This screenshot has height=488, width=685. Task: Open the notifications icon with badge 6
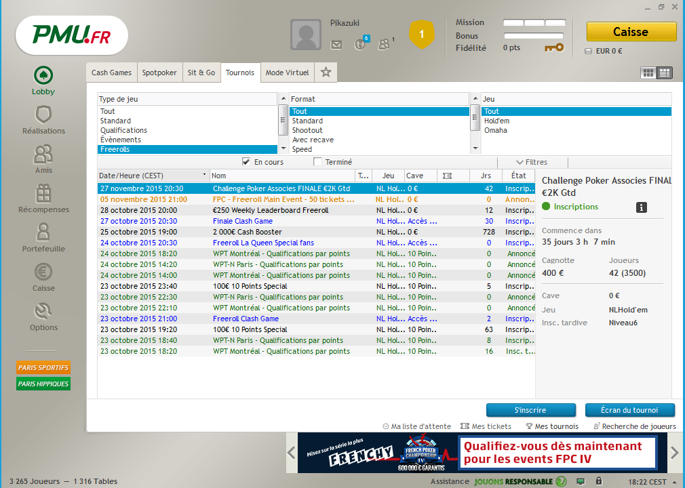(361, 43)
